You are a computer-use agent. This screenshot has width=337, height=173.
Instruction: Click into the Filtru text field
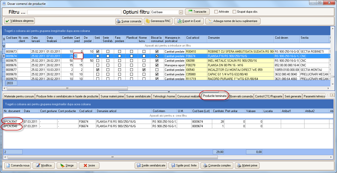tap(74, 12)
